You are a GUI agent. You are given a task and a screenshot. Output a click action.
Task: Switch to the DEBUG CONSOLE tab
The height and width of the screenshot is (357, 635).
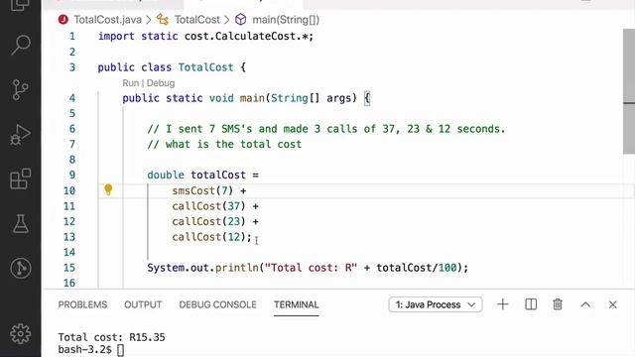point(218,304)
